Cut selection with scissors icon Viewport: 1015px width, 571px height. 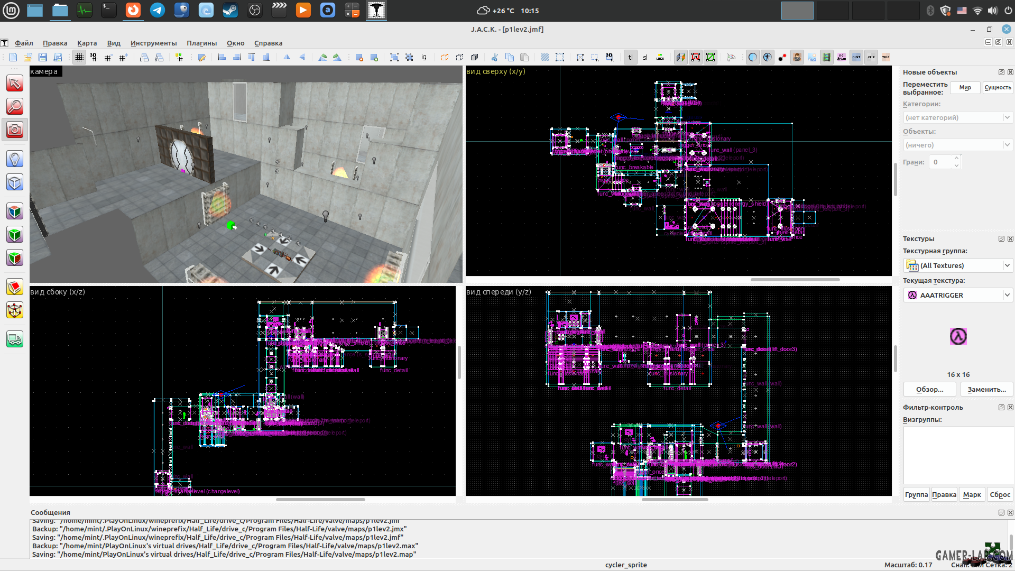pyautogui.click(x=495, y=58)
